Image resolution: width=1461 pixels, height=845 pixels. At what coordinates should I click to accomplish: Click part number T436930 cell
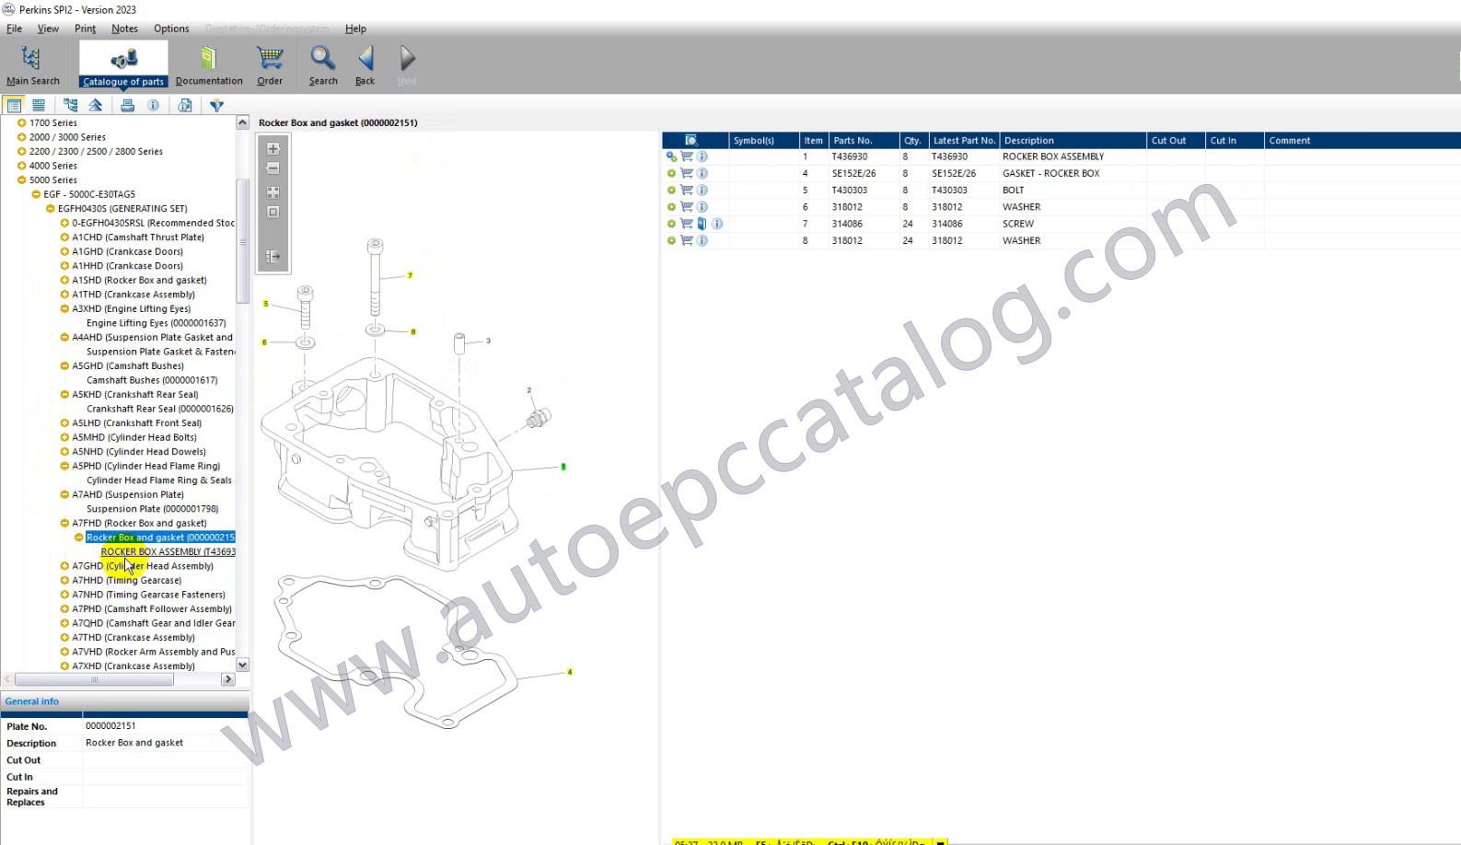(x=850, y=156)
